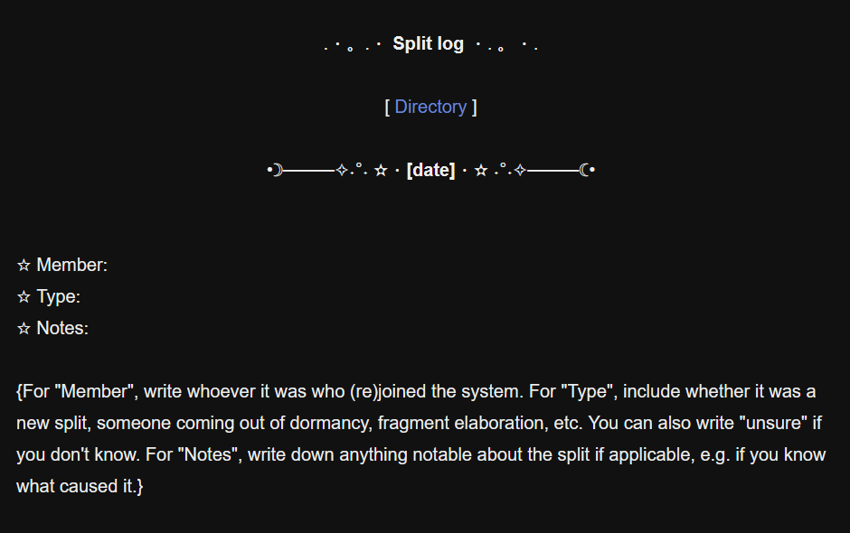This screenshot has width=850, height=533.
Task: Click the right four-point sparkle in divider
Action: pyautogui.click(x=520, y=170)
